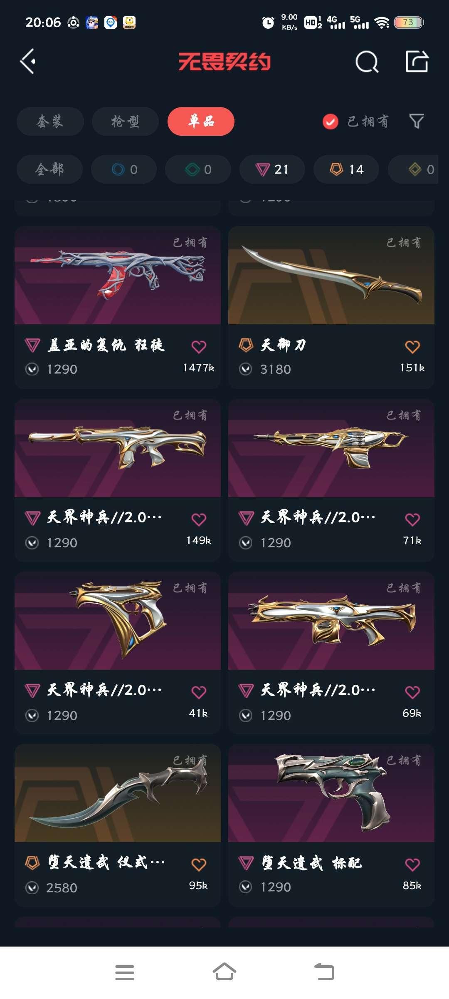The height and width of the screenshot is (999, 449).
Task: Filter by blue tier showing 0
Action: click(x=124, y=169)
